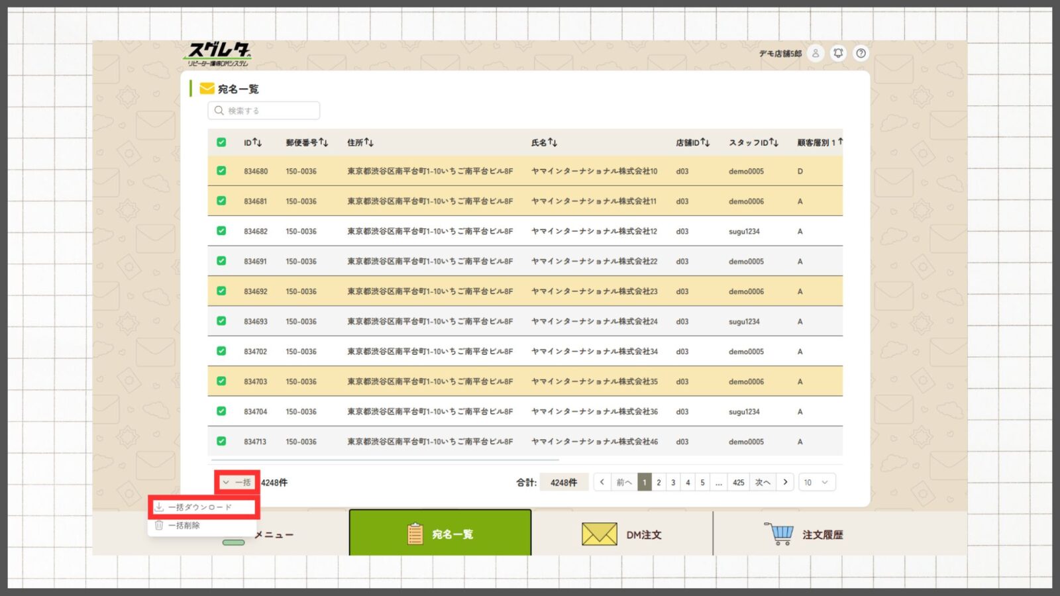Click the ID column sort arrows
The height and width of the screenshot is (596, 1060).
[257, 142]
